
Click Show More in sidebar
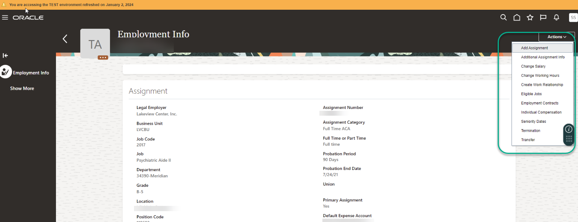pyautogui.click(x=22, y=88)
